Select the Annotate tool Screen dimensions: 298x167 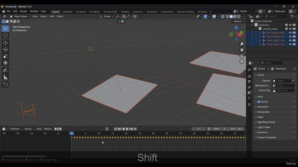[x=5, y=71]
